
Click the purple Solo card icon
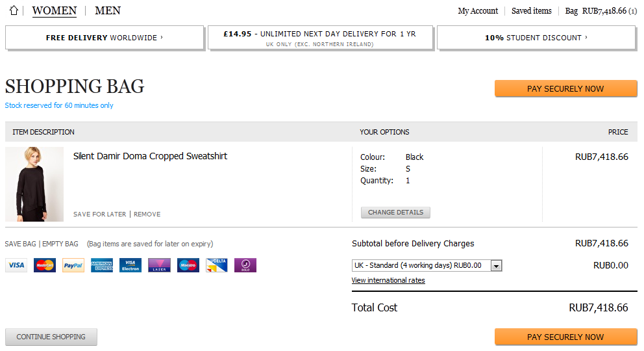245,265
